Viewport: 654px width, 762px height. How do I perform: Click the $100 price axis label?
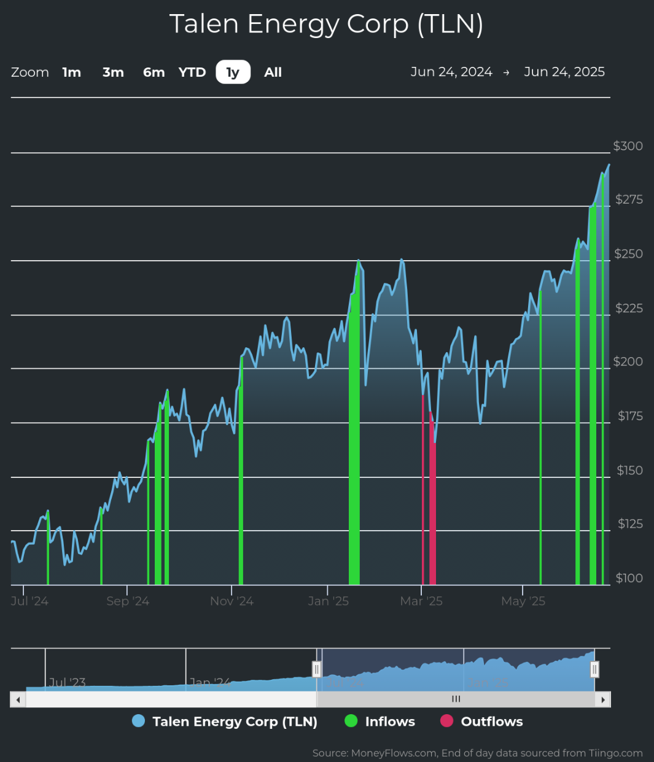coord(629,578)
